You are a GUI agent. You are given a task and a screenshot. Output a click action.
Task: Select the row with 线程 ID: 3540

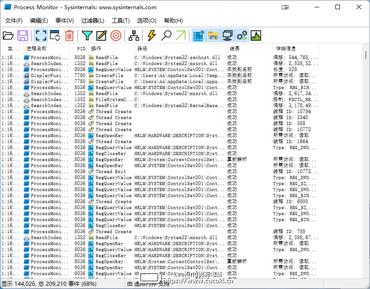coord(160,117)
